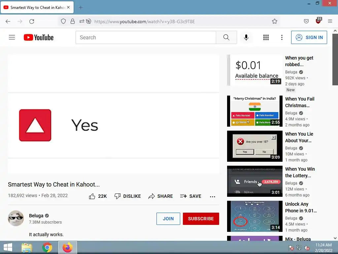Click the muted volume tray icon
This screenshot has height=254, width=338.
click(x=307, y=248)
